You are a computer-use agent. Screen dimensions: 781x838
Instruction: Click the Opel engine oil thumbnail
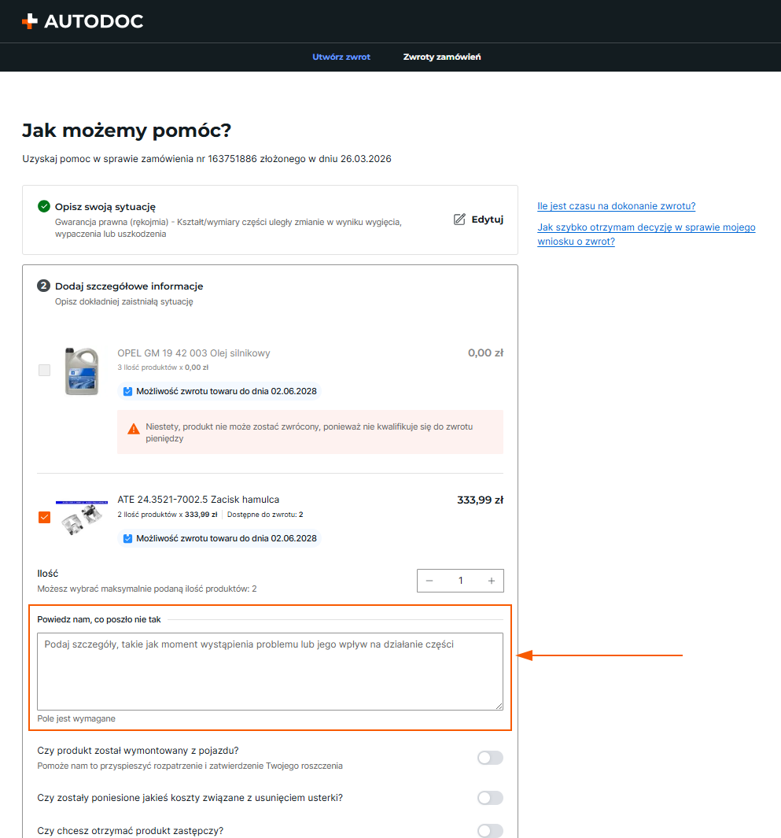click(x=82, y=371)
